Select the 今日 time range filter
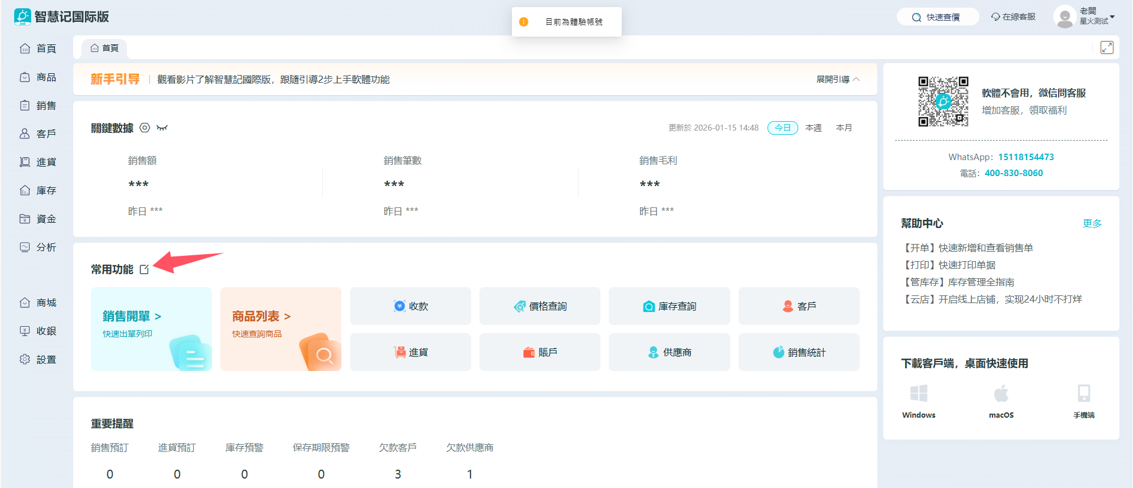This screenshot has width=1133, height=488. point(782,128)
